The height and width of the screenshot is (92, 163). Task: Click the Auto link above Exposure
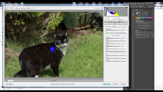[x=113, y=36]
